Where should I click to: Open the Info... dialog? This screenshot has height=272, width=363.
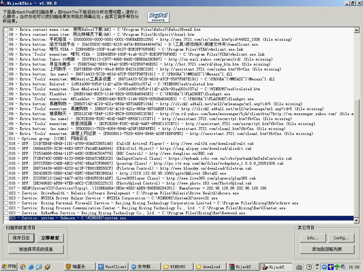click(x=313, y=238)
